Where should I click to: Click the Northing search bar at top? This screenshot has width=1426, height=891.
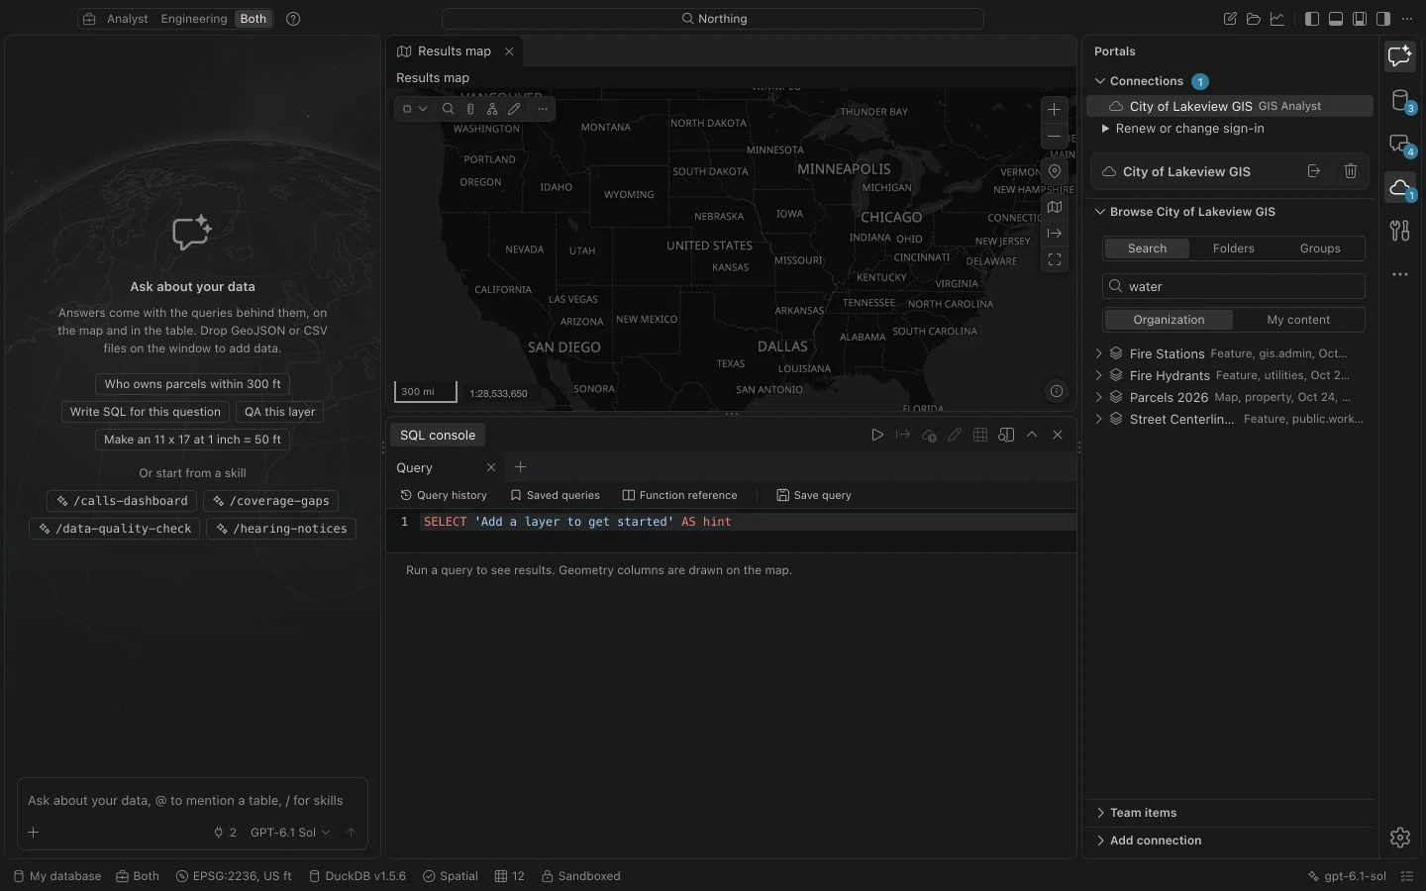713,19
